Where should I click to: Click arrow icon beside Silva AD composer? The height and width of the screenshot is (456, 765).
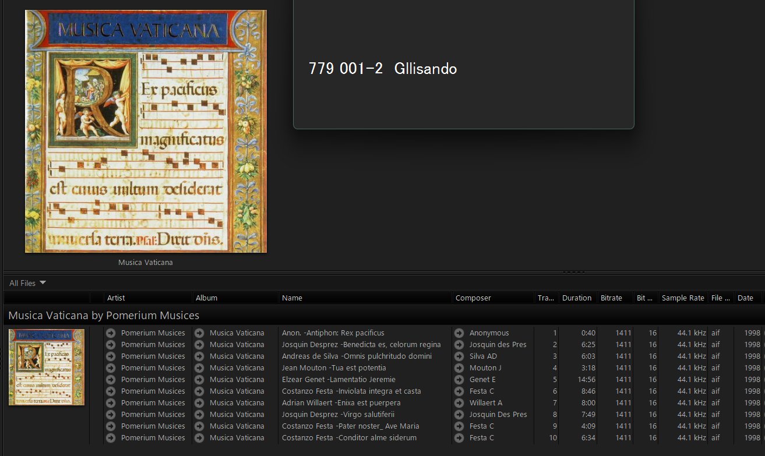(x=459, y=356)
